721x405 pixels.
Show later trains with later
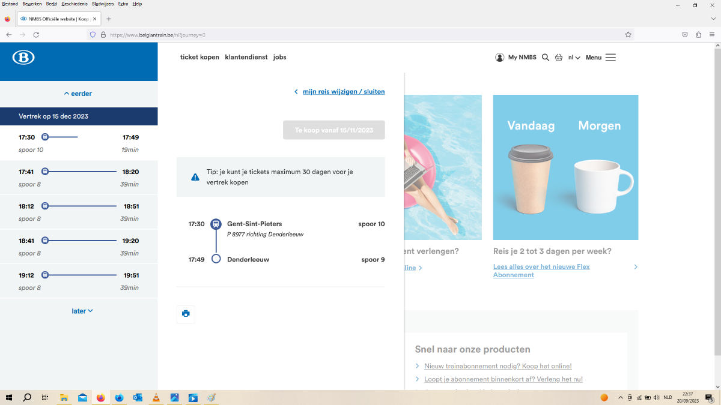pyautogui.click(x=82, y=311)
